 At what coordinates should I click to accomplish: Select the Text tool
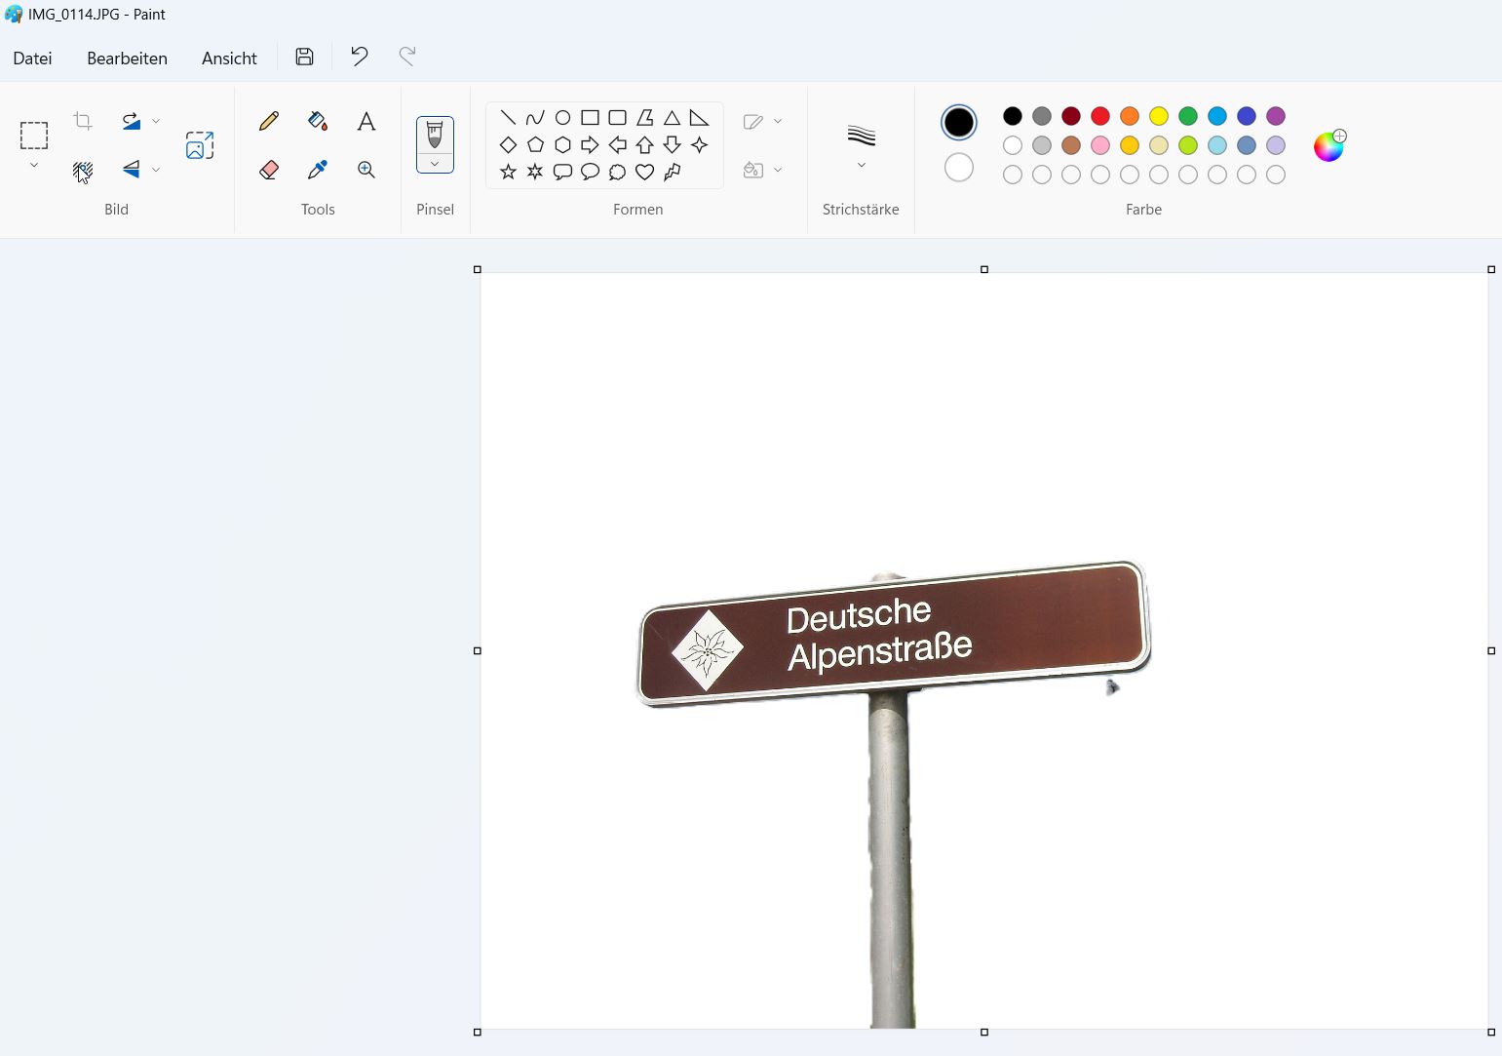pyautogui.click(x=366, y=121)
